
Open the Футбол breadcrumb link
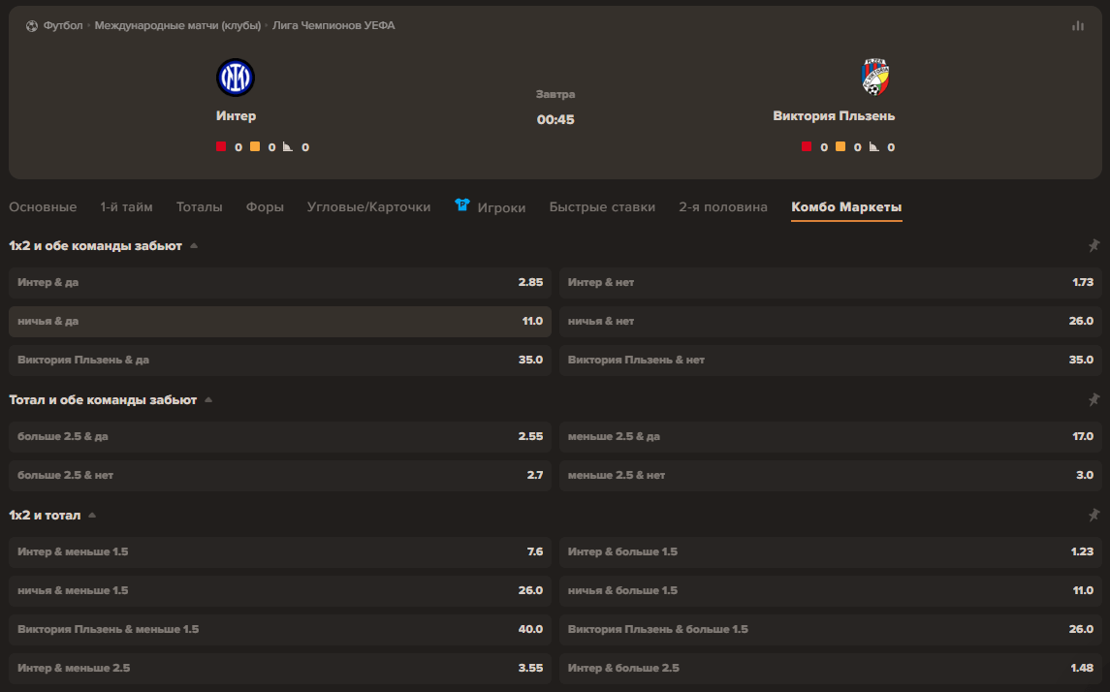(x=63, y=25)
